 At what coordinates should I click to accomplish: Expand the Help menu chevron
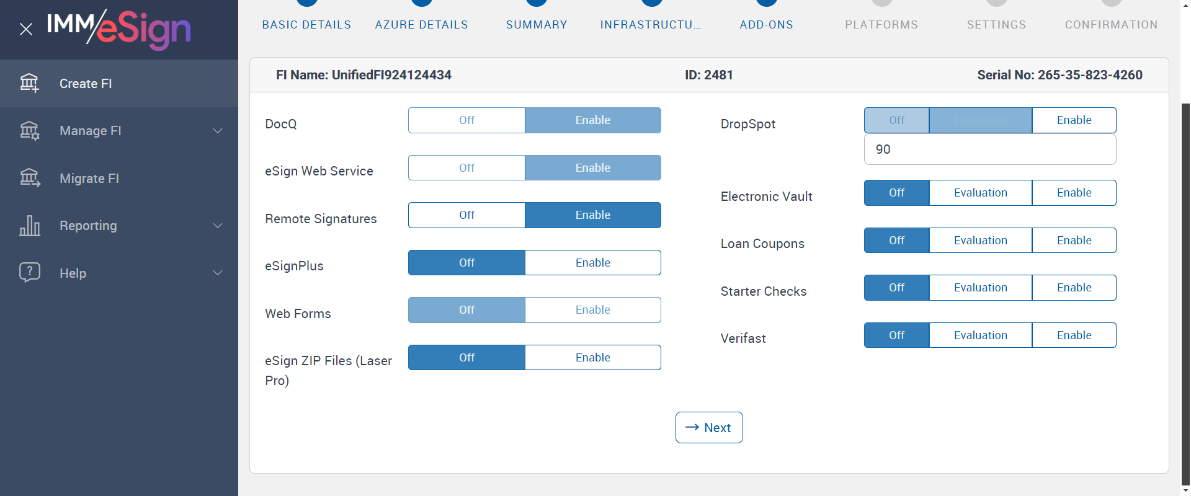tap(218, 273)
